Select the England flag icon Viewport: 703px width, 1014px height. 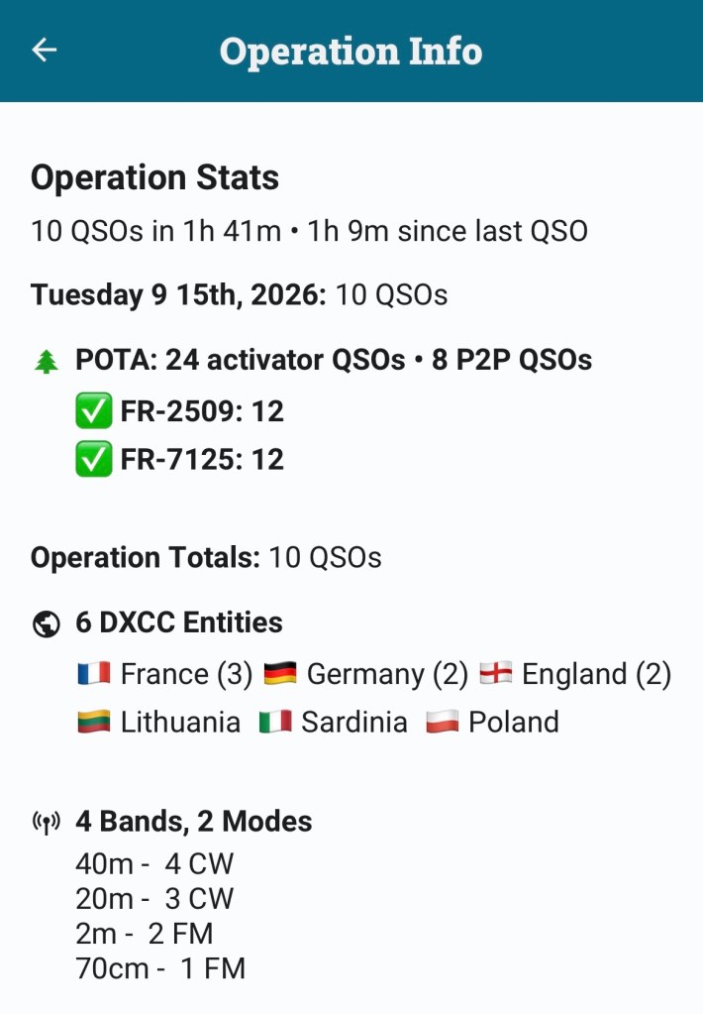tap(496, 674)
